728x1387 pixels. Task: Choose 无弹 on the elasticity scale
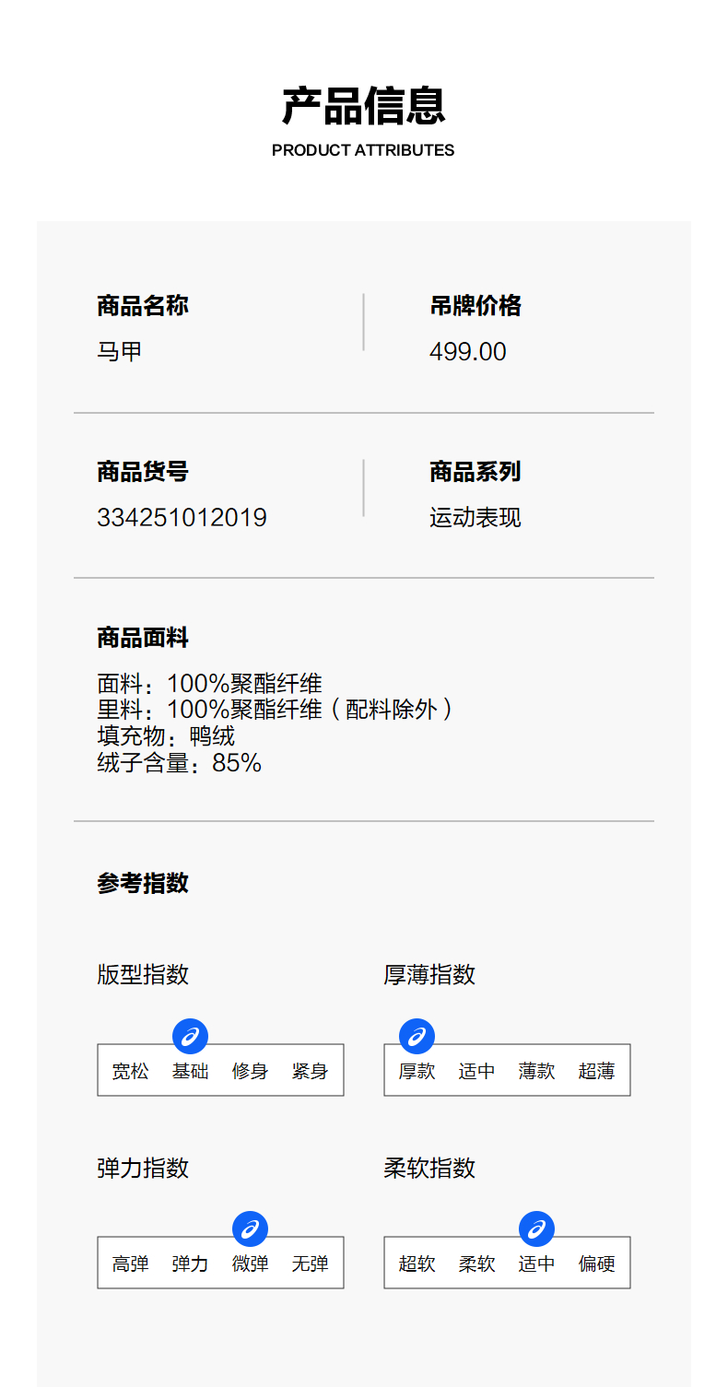coord(310,1264)
